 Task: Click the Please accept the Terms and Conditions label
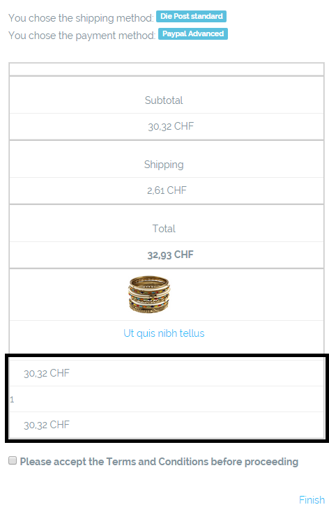coord(159,462)
